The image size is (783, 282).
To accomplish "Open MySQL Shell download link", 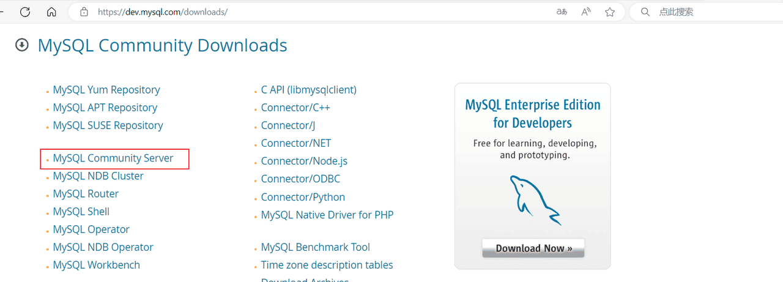I will pos(81,212).
